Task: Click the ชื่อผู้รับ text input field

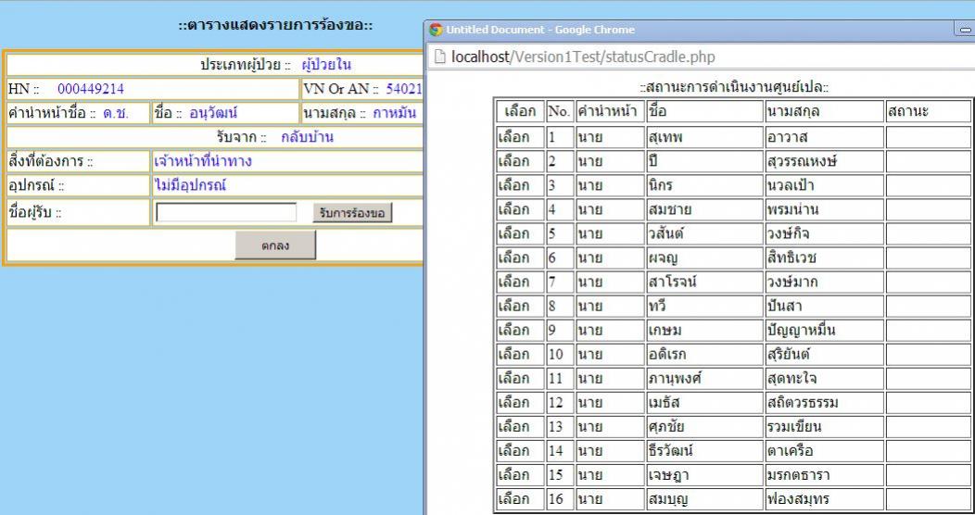Action: click(226, 213)
